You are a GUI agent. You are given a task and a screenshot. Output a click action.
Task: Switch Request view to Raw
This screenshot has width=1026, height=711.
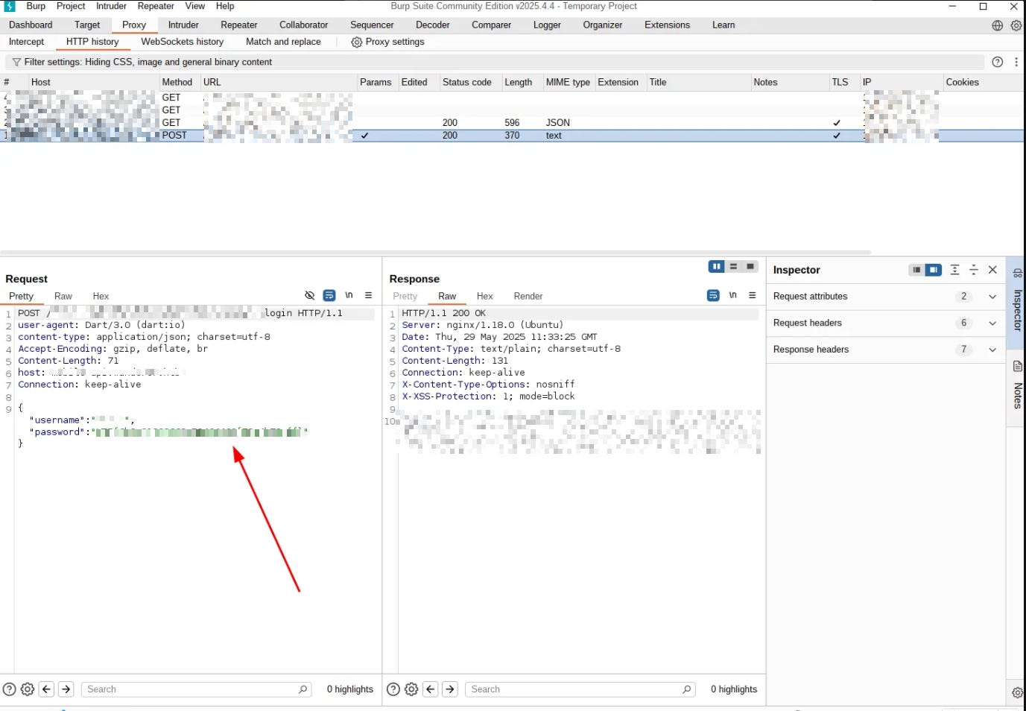pos(63,297)
